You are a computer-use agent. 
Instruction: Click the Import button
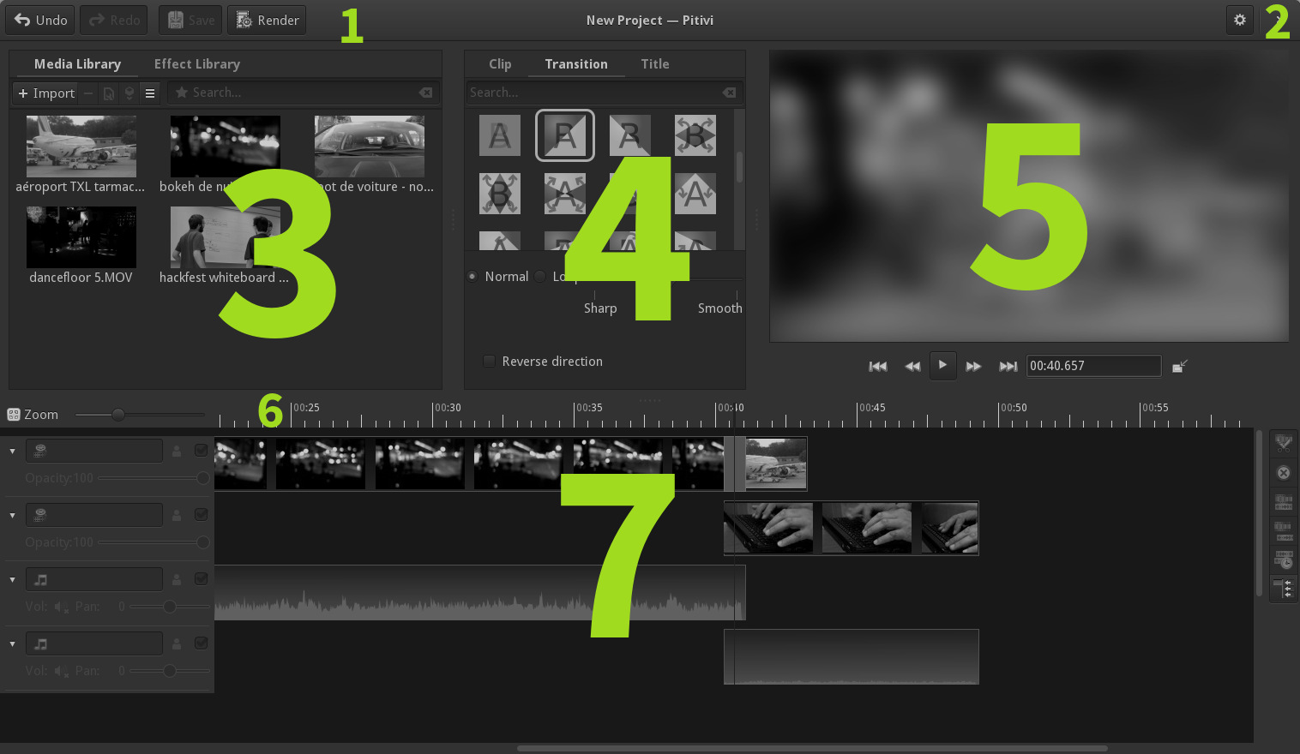(x=46, y=93)
